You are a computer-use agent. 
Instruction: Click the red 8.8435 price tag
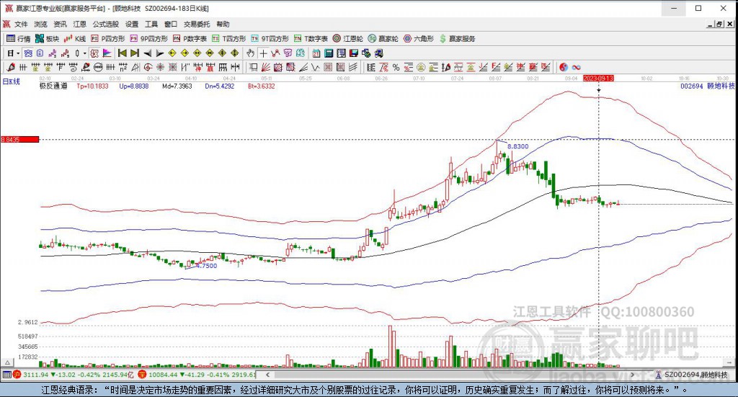(x=19, y=139)
